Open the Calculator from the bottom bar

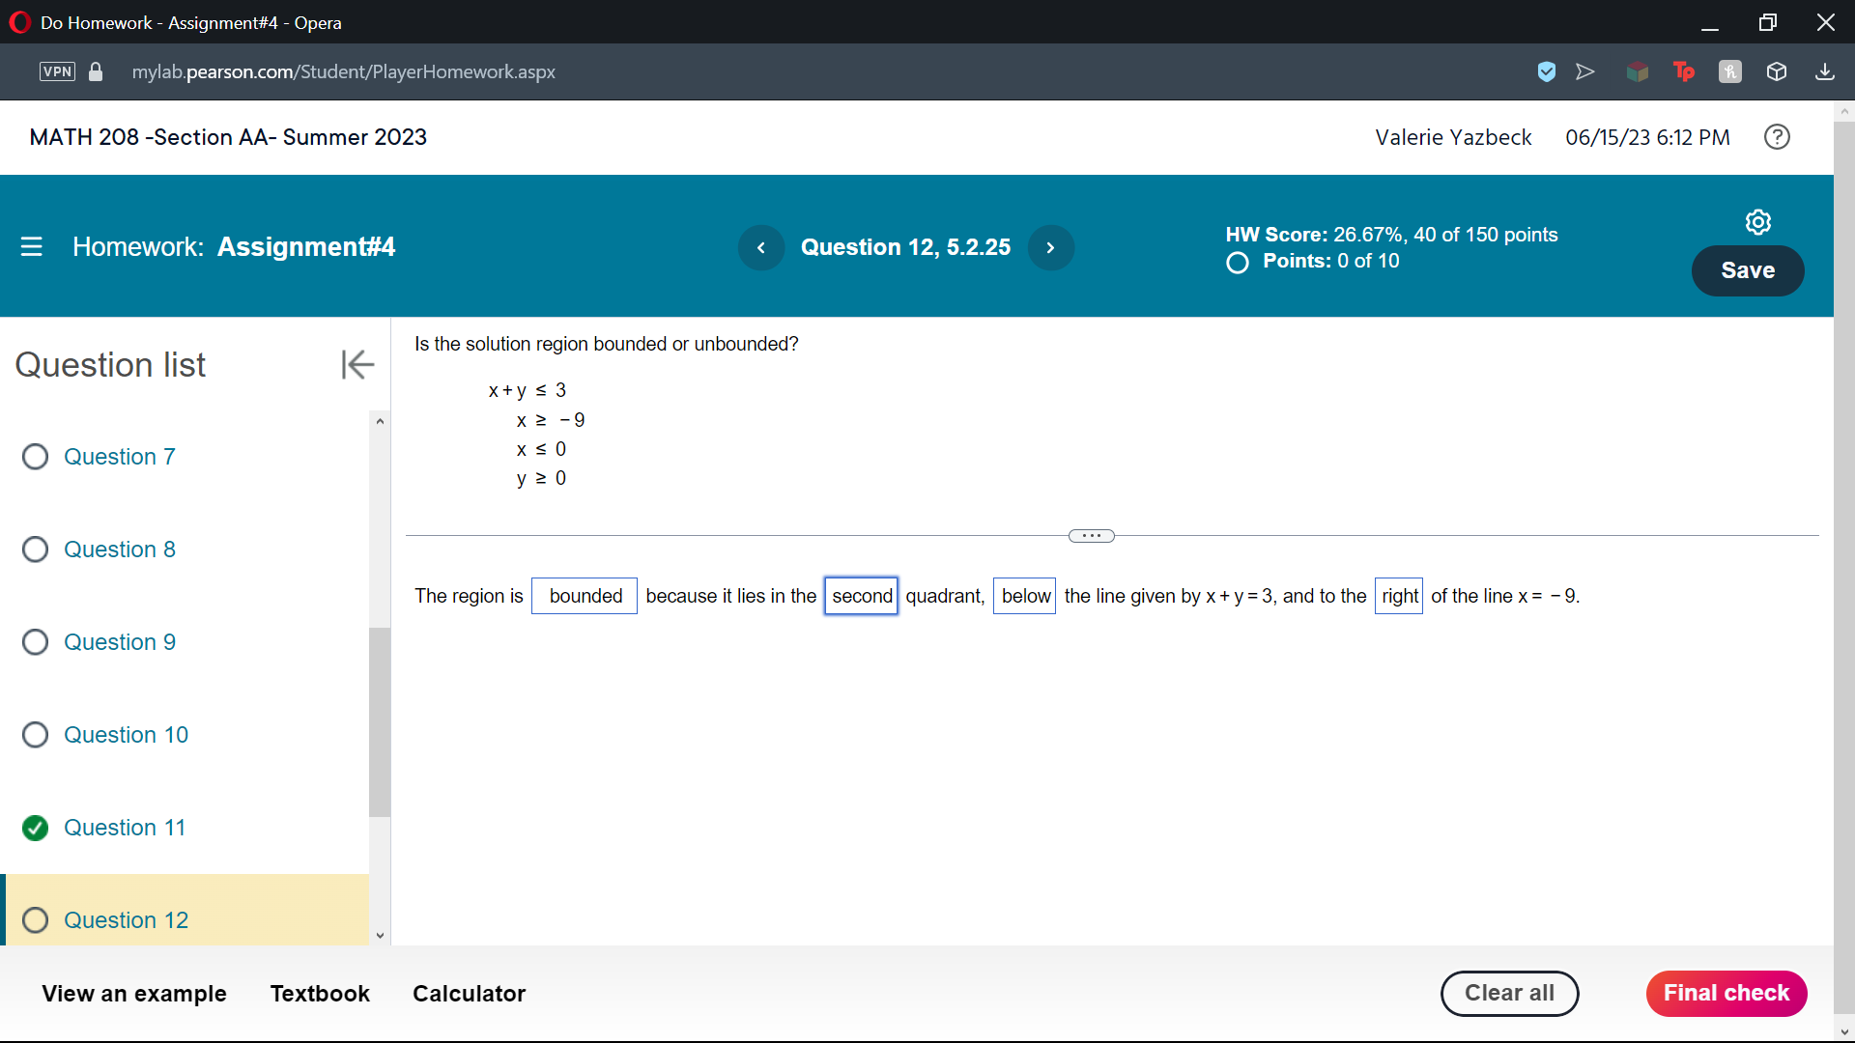click(x=469, y=993)
